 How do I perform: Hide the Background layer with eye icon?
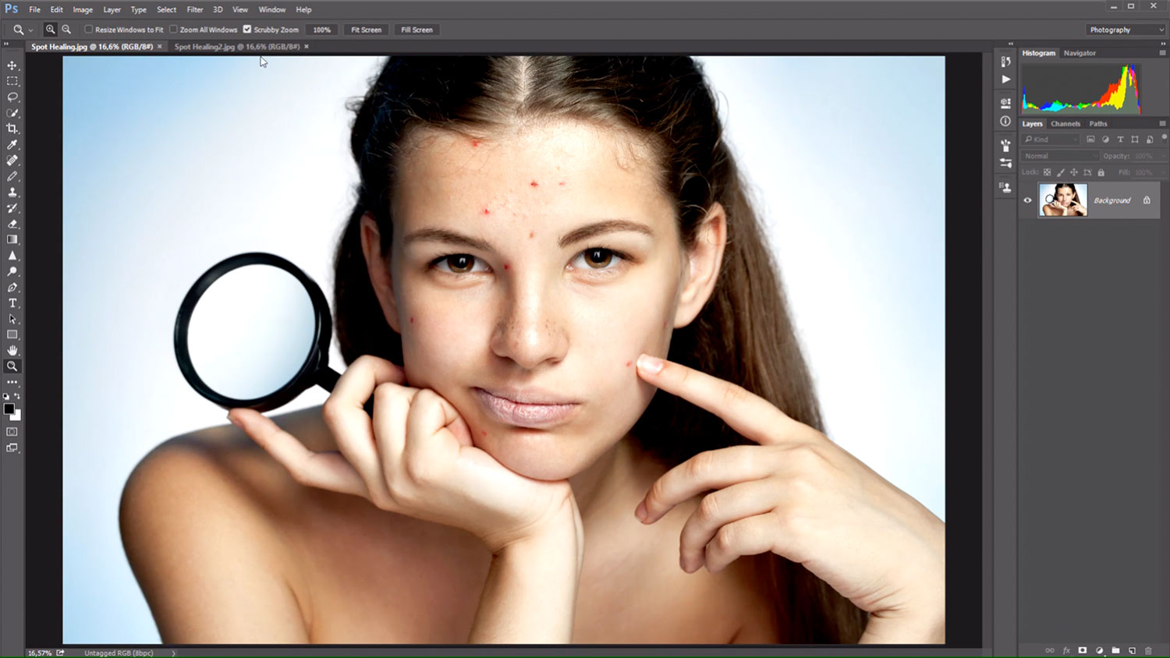1027,200
